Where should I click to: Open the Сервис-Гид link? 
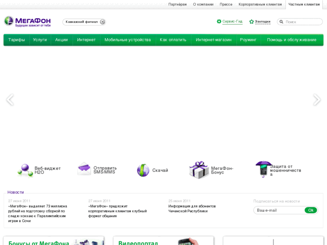coord(233,21)
